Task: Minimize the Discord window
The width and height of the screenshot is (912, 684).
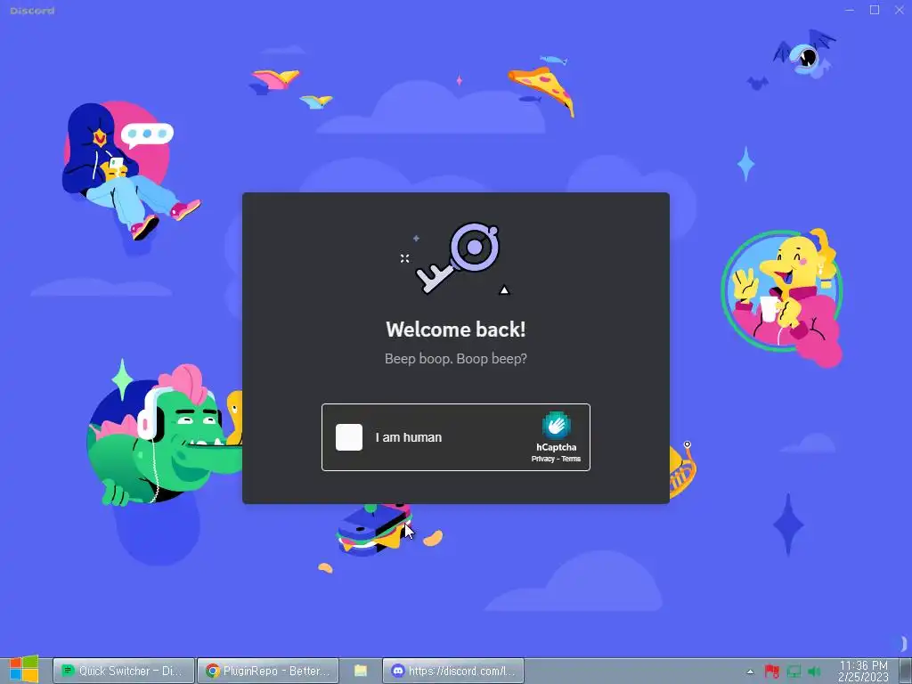Action: [849, 10]
